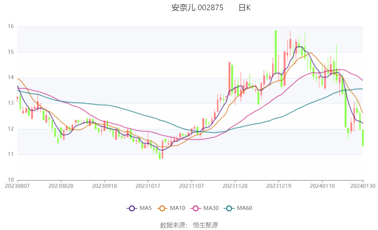Click the data source text 恒生聚源

click(205, 225)
